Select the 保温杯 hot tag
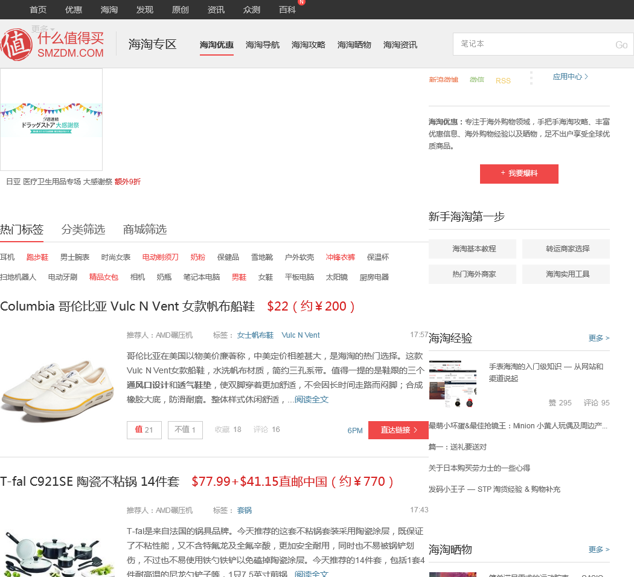Screen dimensions: 634x577 [x=377, y=257]
